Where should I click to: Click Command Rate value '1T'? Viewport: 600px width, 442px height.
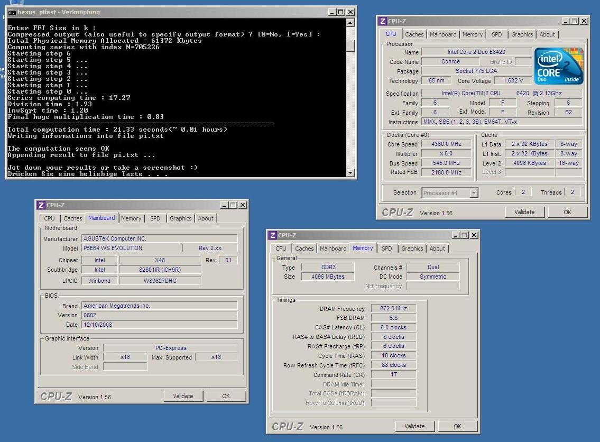click(x=393, y=375)
